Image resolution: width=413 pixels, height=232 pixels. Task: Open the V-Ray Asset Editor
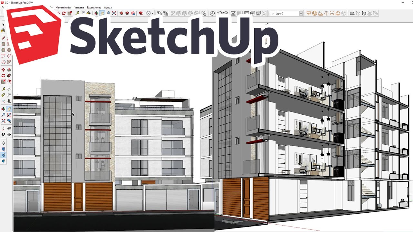pyautogui.click(x=213, y=13)
